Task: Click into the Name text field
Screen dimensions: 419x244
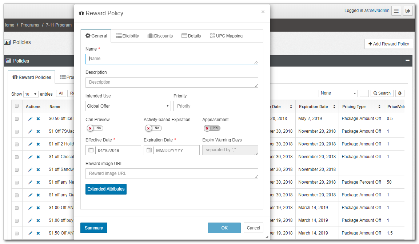Action: pos(172,59)
